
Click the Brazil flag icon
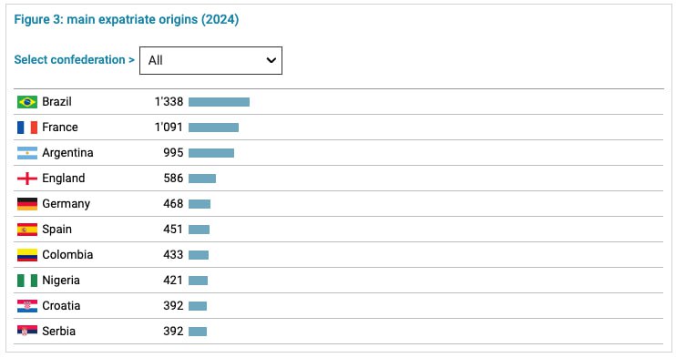click(27, 102)
